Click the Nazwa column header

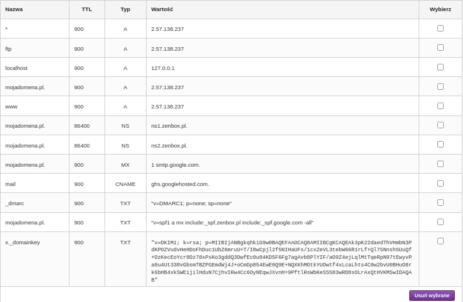(x=14, y=10)
